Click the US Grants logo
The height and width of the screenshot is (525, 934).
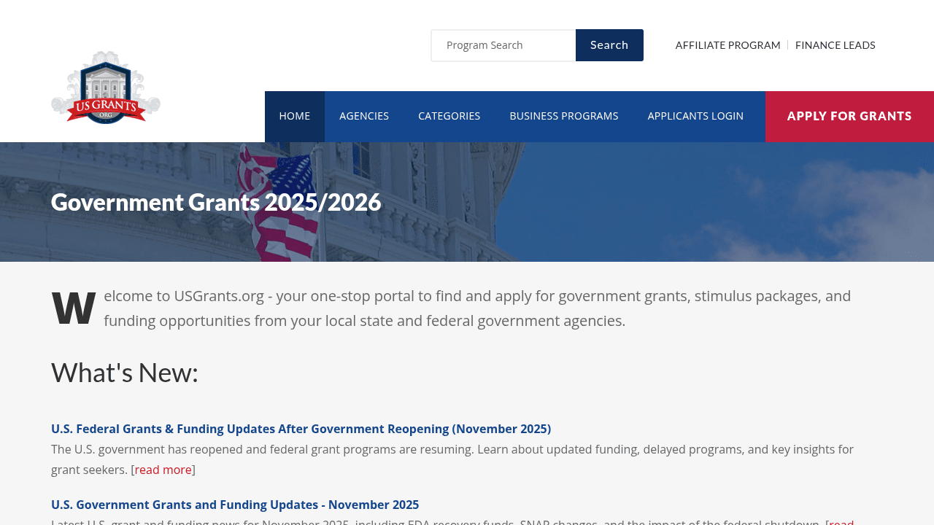tap(106, 87)
